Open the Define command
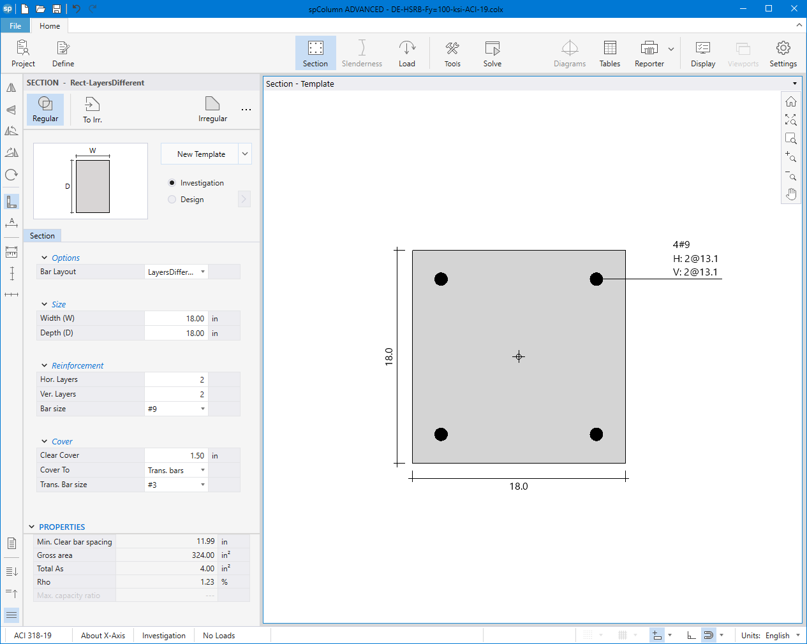 point(63,53)
